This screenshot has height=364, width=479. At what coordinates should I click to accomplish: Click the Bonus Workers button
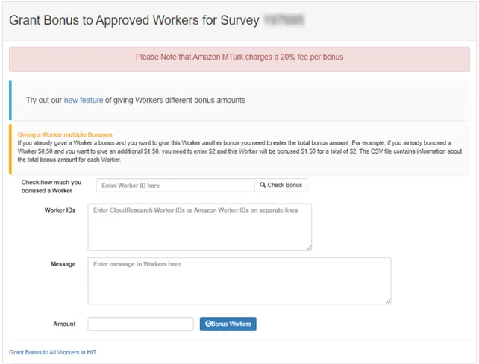point(228,324)
